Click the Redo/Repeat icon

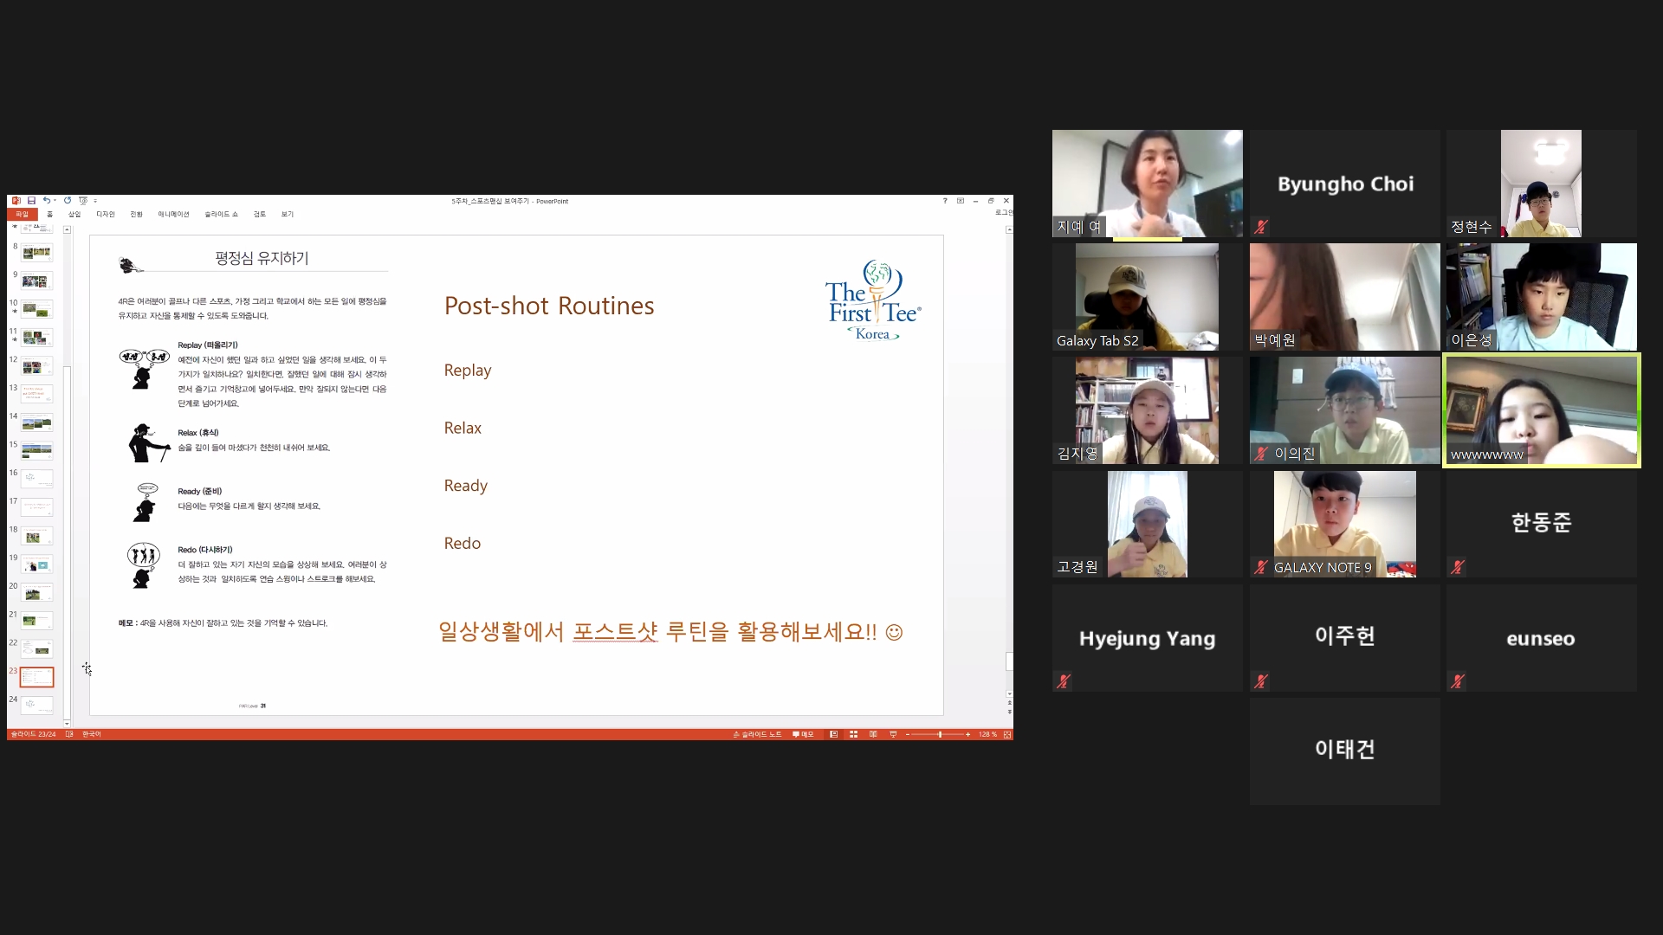[68, 201]
